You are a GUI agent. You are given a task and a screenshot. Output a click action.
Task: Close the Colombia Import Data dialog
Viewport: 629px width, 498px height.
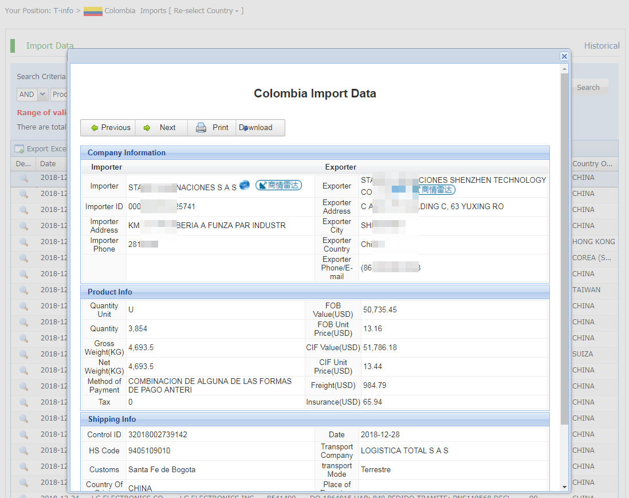click(564, 56)
